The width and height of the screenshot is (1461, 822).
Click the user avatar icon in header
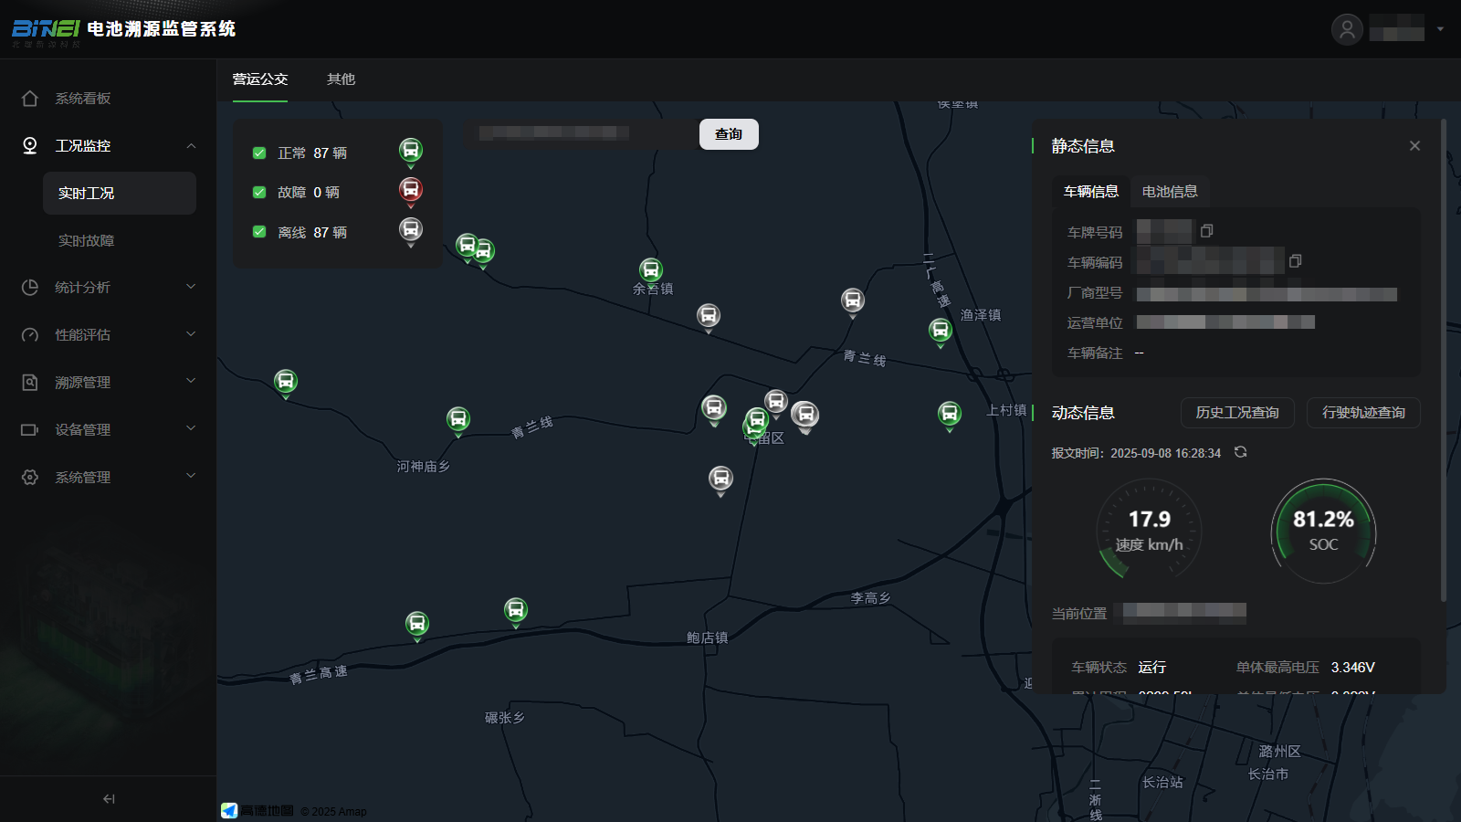coord(1347,29)
